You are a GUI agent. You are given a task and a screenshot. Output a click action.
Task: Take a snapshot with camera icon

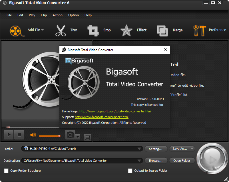pos(70,134)
